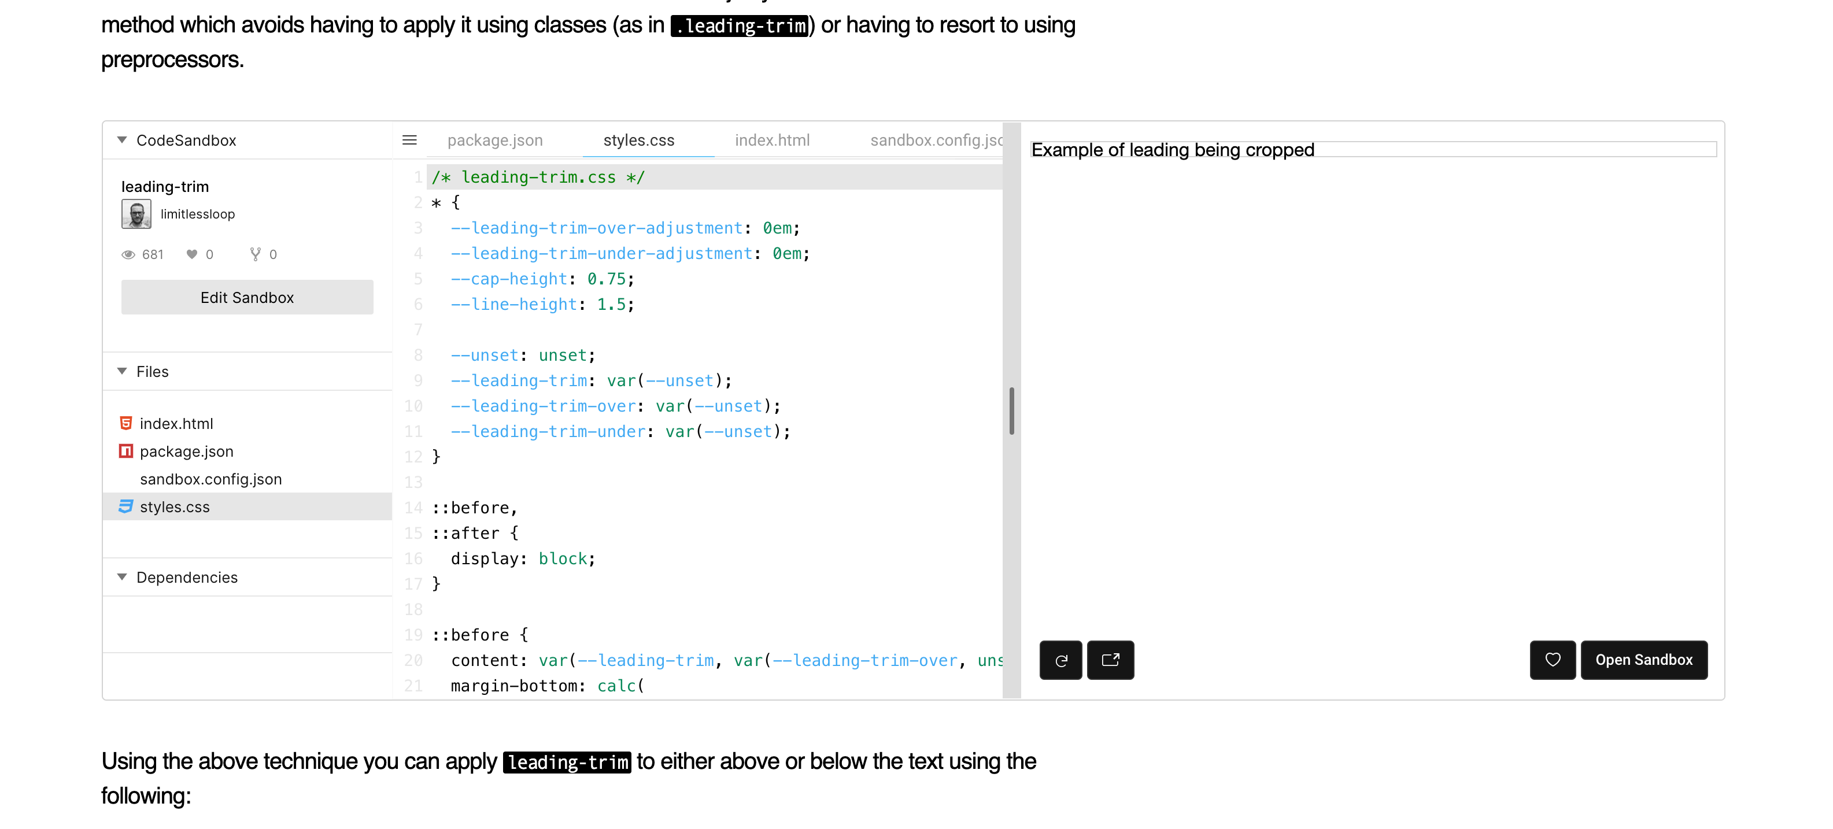
Task: Click the --unset: unset line
Action: (x=523, y=355)
